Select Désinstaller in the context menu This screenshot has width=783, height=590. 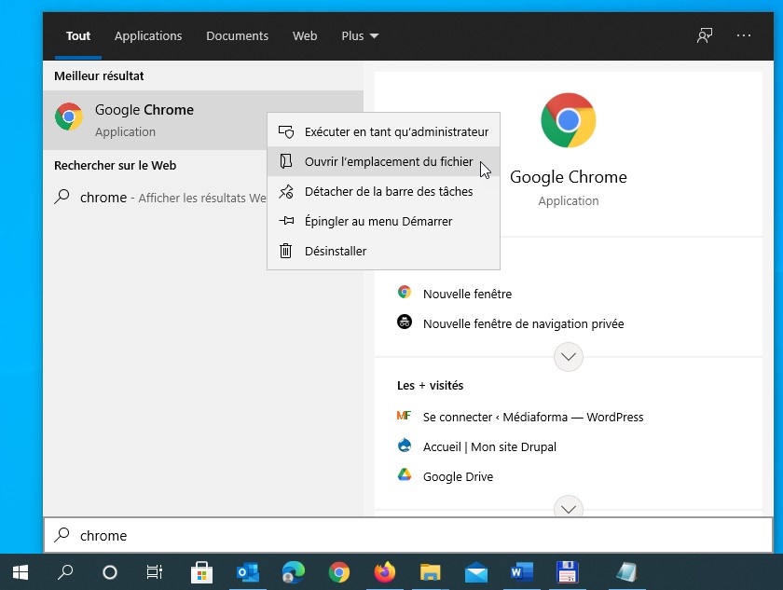335,251
